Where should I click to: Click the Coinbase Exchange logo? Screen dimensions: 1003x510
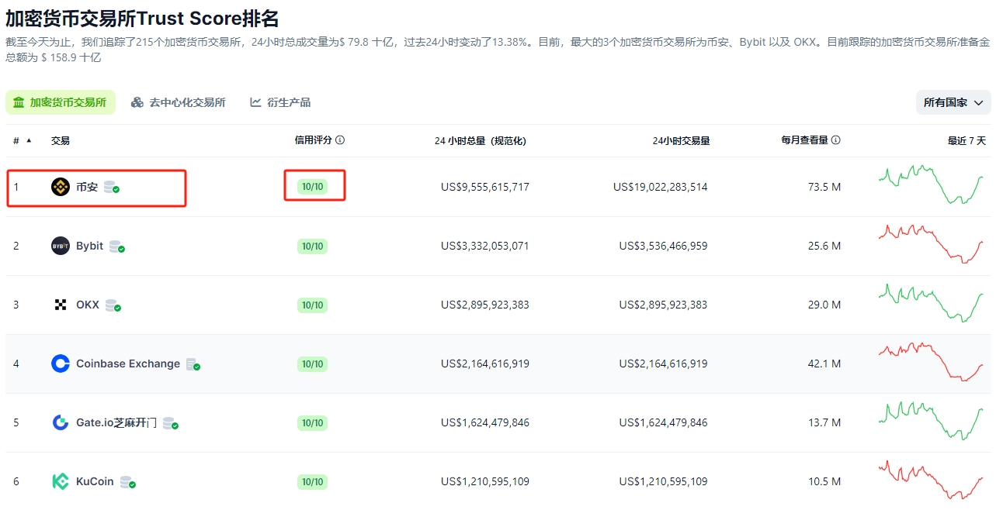point(60,364)
